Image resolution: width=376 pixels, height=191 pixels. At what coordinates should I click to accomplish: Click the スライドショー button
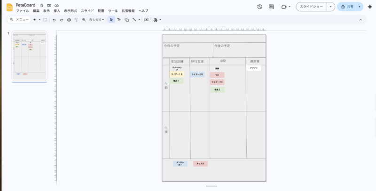pos(311,7)
